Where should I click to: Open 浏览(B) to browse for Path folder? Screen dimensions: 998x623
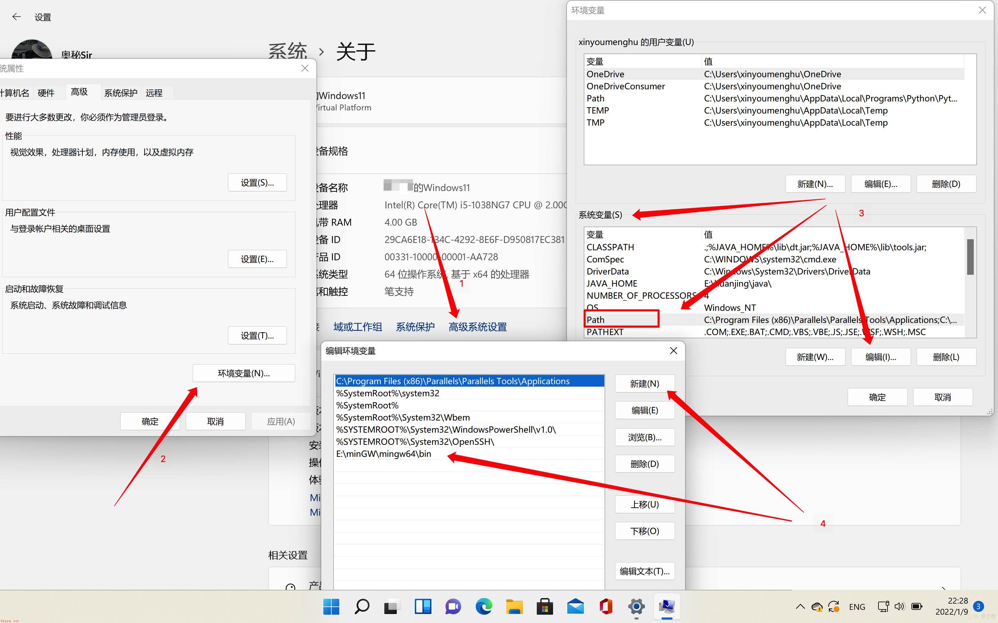coord(644,437)
